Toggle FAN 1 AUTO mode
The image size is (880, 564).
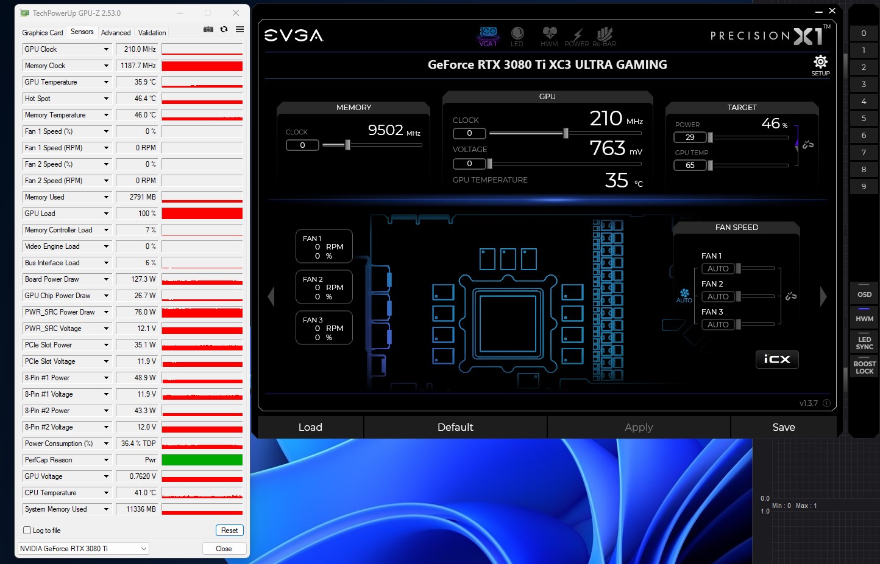click(x=718, y=268)
